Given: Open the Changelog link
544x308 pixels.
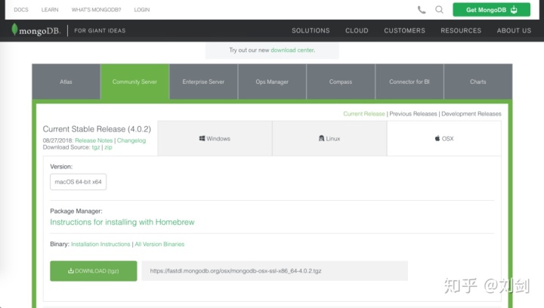Looking at the screenshot, I should coord(131,140).
